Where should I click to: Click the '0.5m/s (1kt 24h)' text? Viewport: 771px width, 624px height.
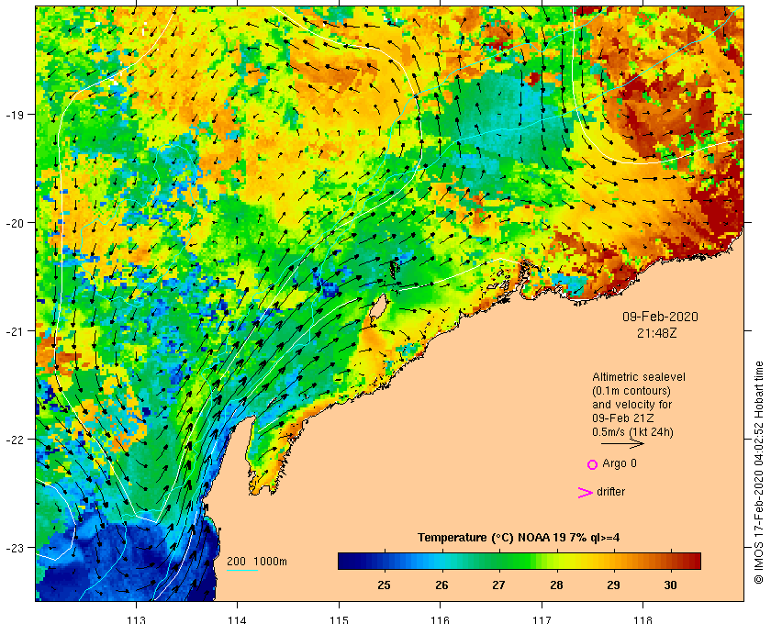click(632, 432)
